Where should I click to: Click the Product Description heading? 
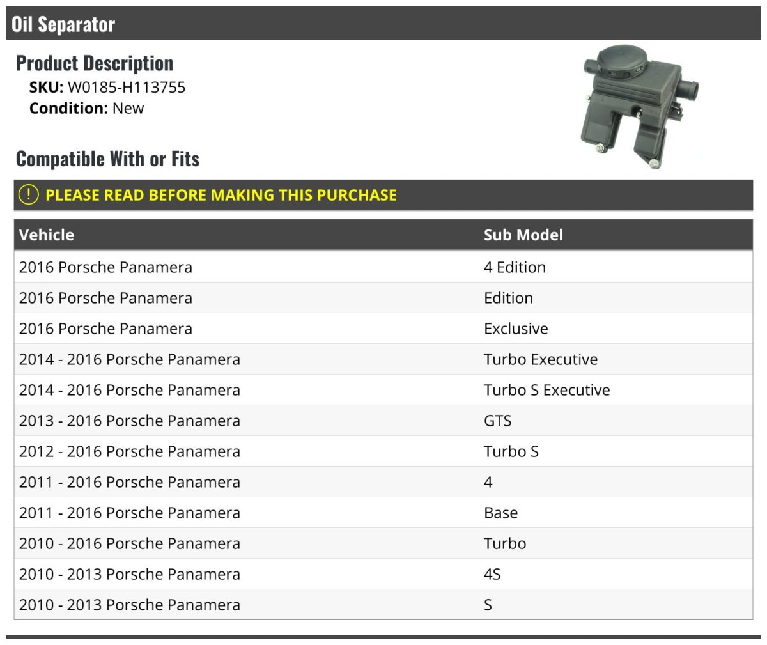(95, 63)
